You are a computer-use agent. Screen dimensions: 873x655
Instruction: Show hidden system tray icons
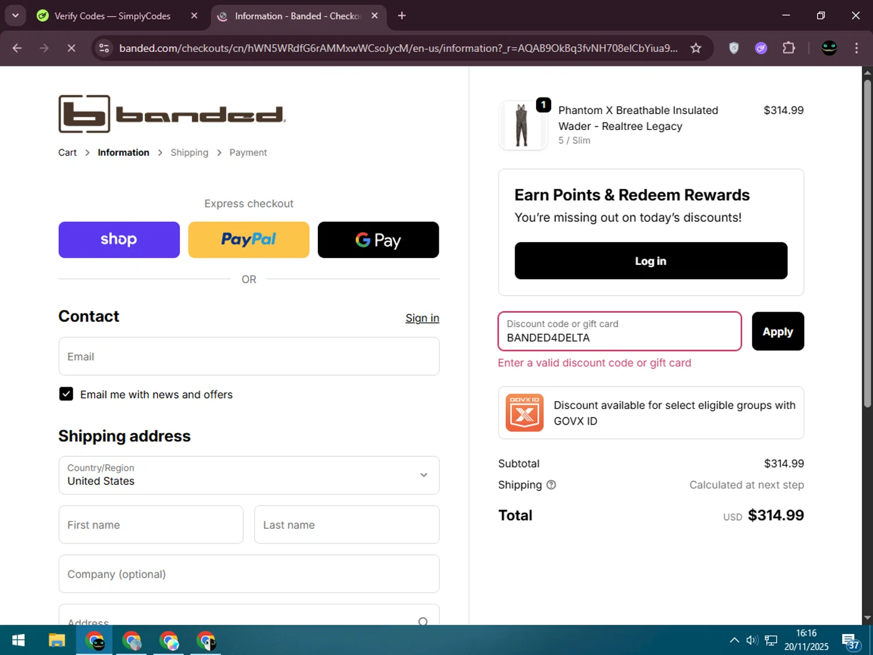(x=734, y=640)
